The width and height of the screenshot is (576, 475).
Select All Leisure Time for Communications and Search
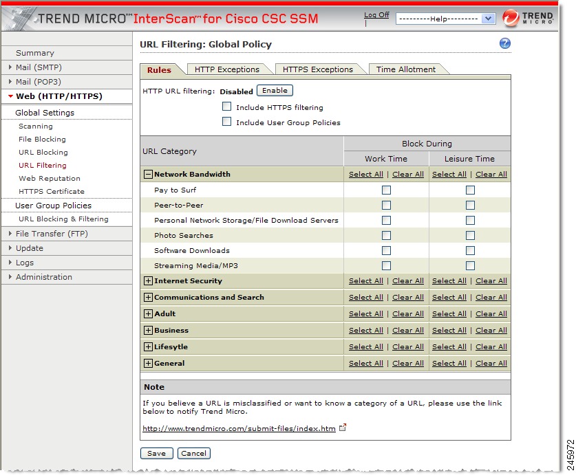pyautogui.click(x=449, y=298)
